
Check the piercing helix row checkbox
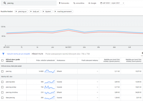tap(2, 82)
